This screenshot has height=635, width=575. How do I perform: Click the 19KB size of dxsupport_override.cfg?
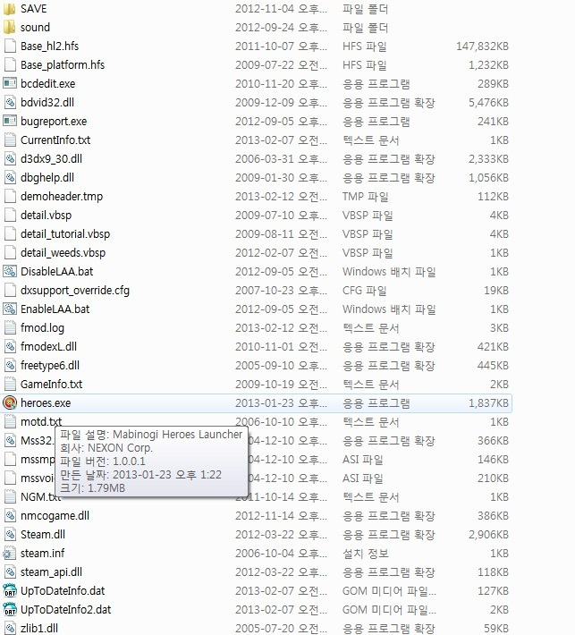click(496, 291)
